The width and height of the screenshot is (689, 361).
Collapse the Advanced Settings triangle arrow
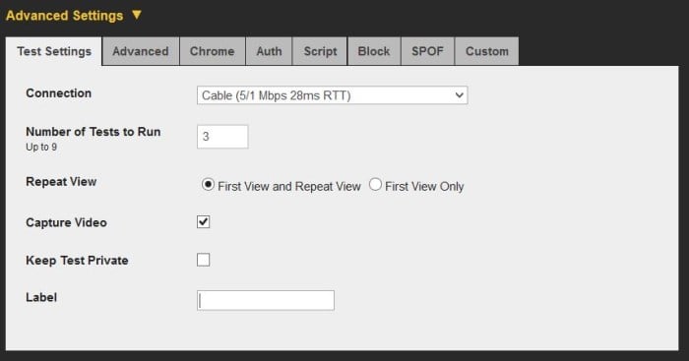[137, 15]
